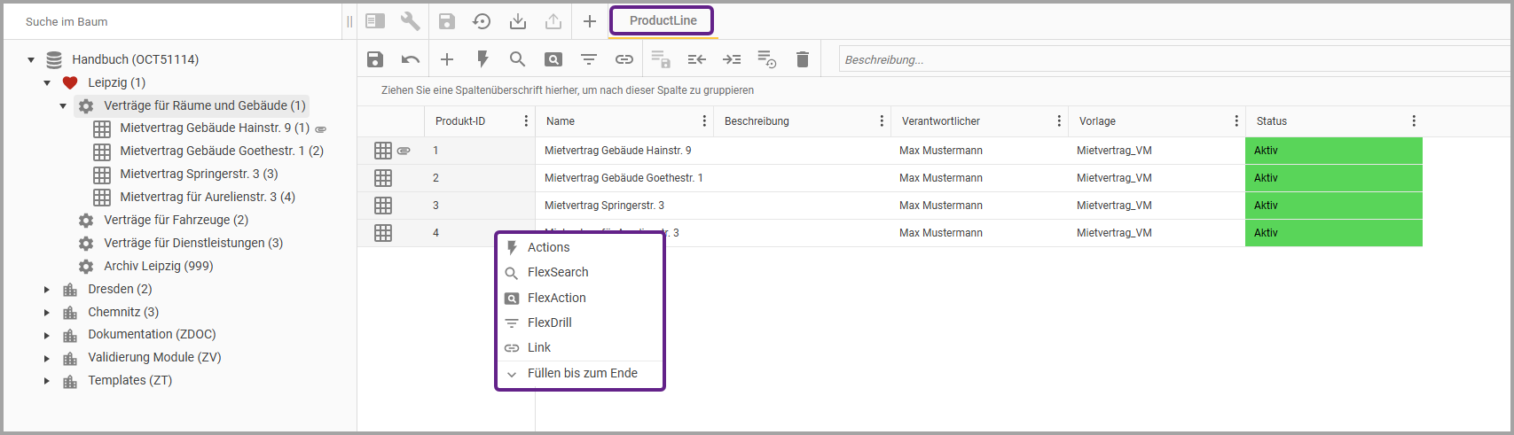Open 'Mietvertrag Springerstr. 3 (3)' in the tree
The height and width of the screenshot is (435, 1514).
[x=199, y=174]
